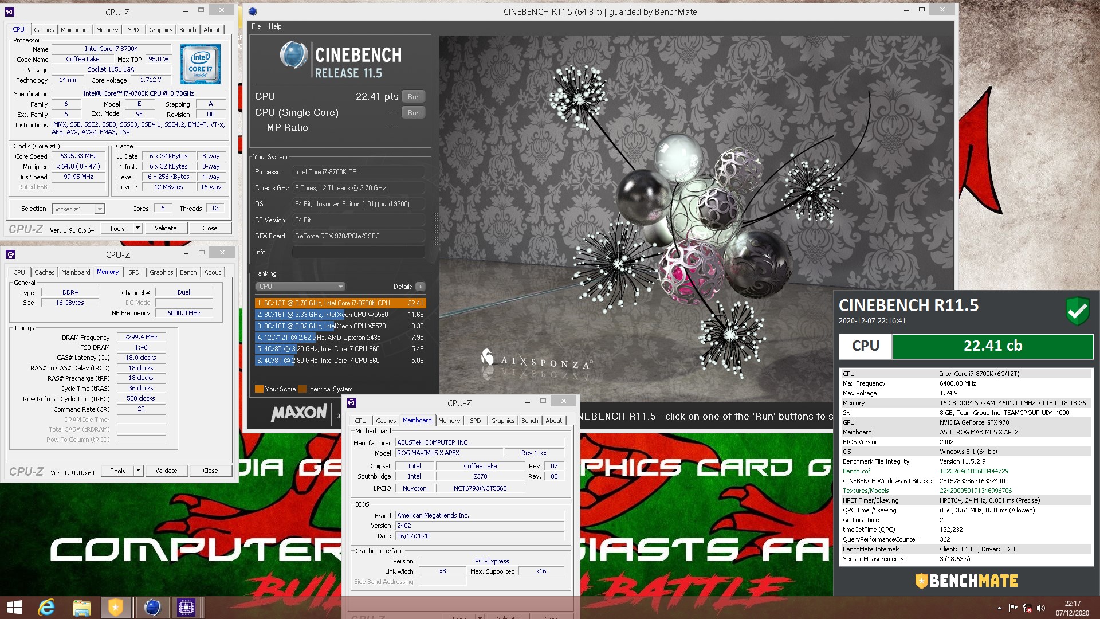This screenshot has width=1100, height=619.
Task: Select the Core i7 860 ranking entry
Action: [340, 361]
